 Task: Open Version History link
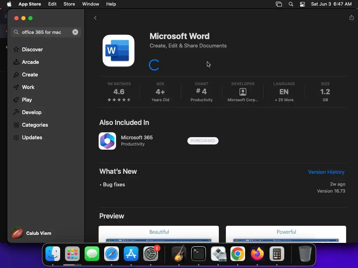[x=326, y=172]
